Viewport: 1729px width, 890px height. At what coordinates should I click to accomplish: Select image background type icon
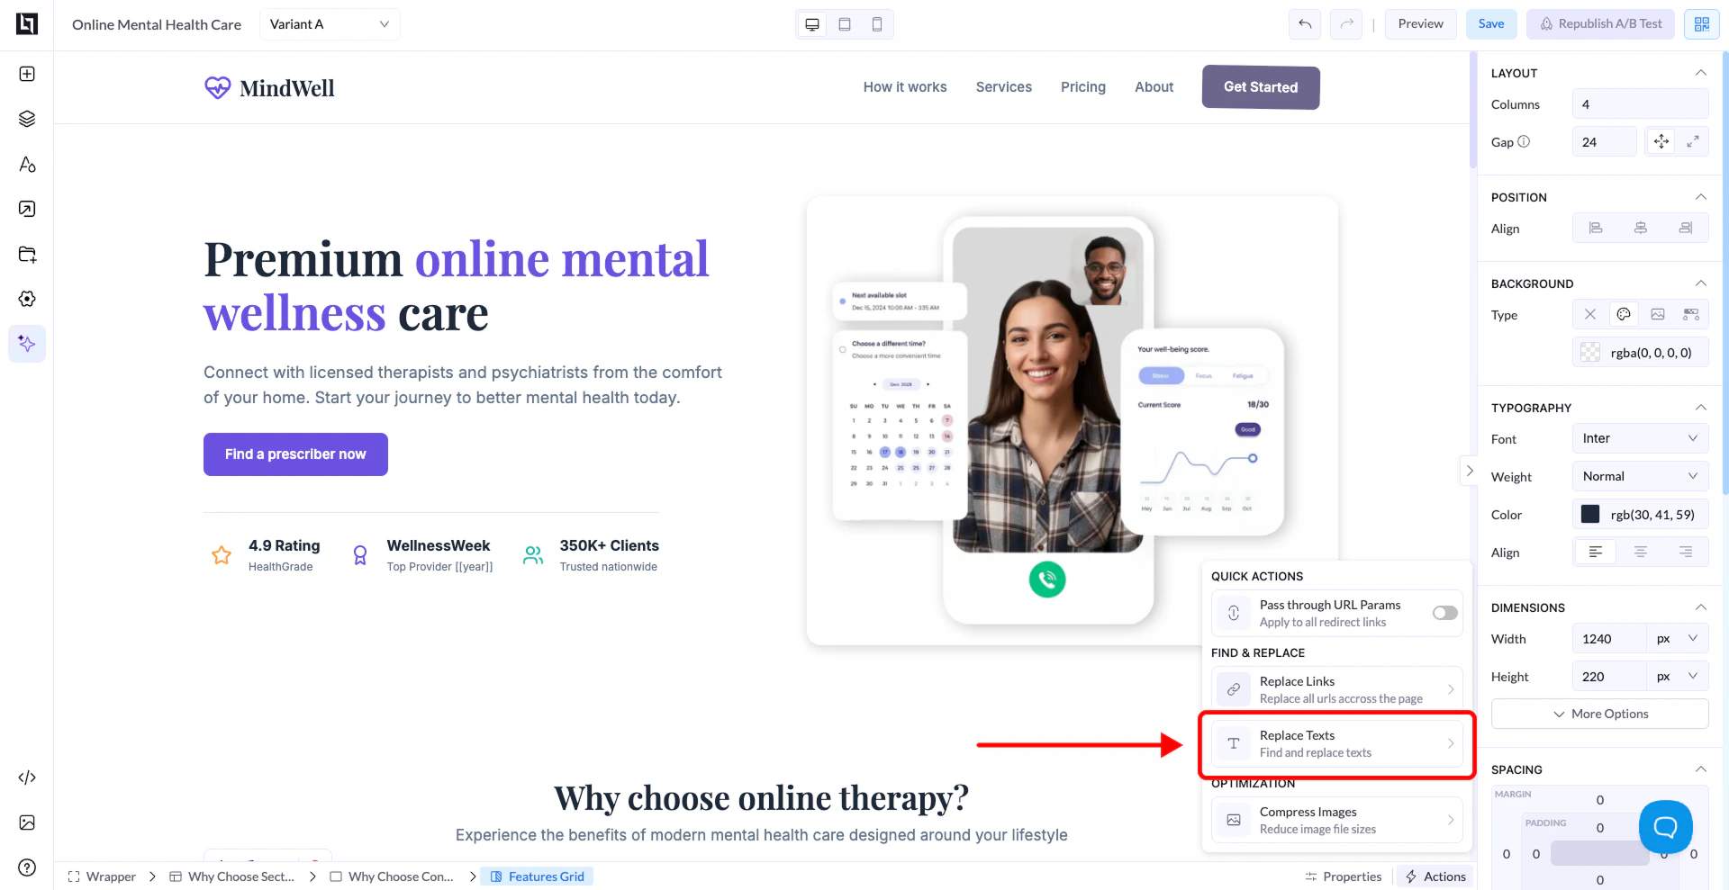(x=1657, y=314)
